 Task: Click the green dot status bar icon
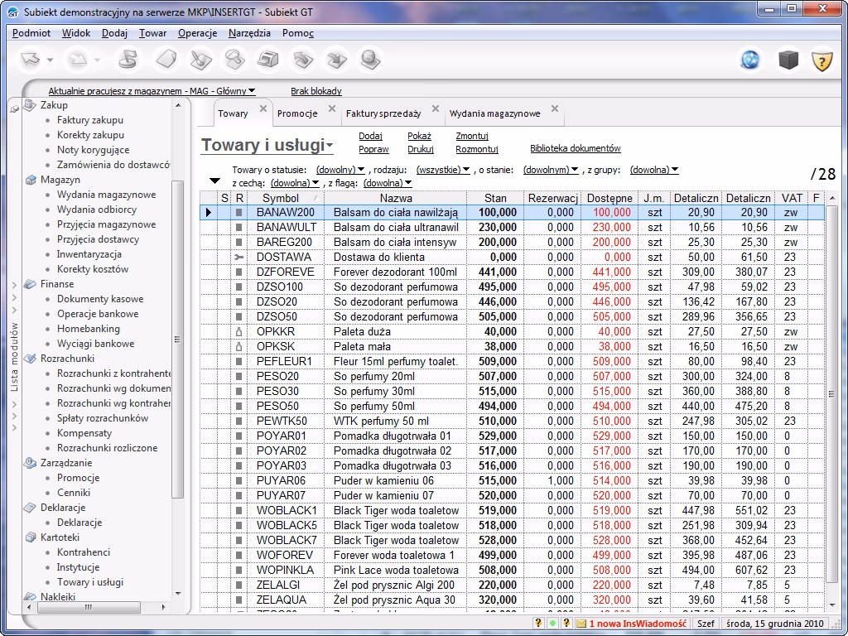552,624
